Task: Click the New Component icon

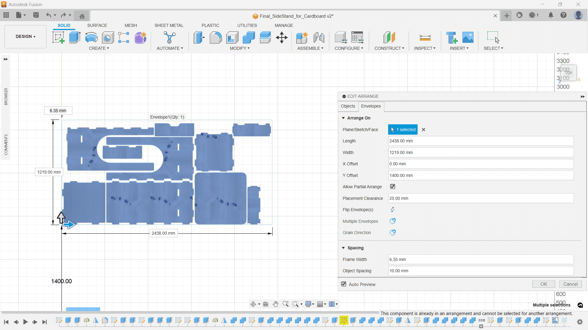Action: (302, 38)
